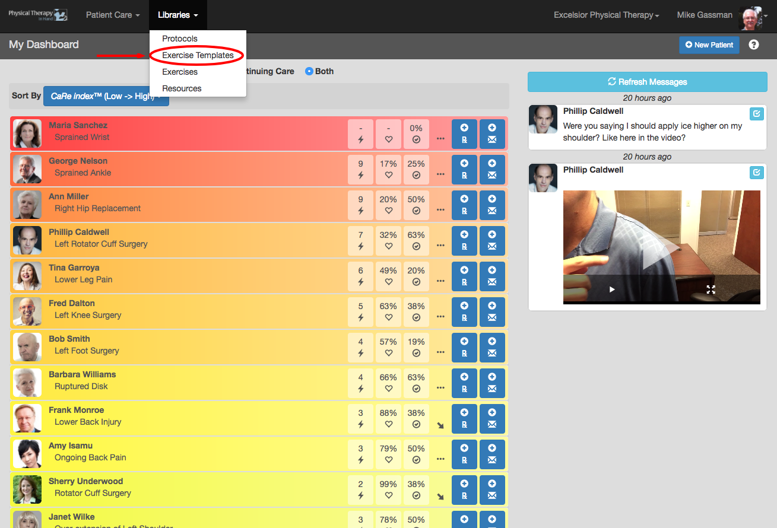
Task: Select the Both radio button
Action: coord(309,71)
